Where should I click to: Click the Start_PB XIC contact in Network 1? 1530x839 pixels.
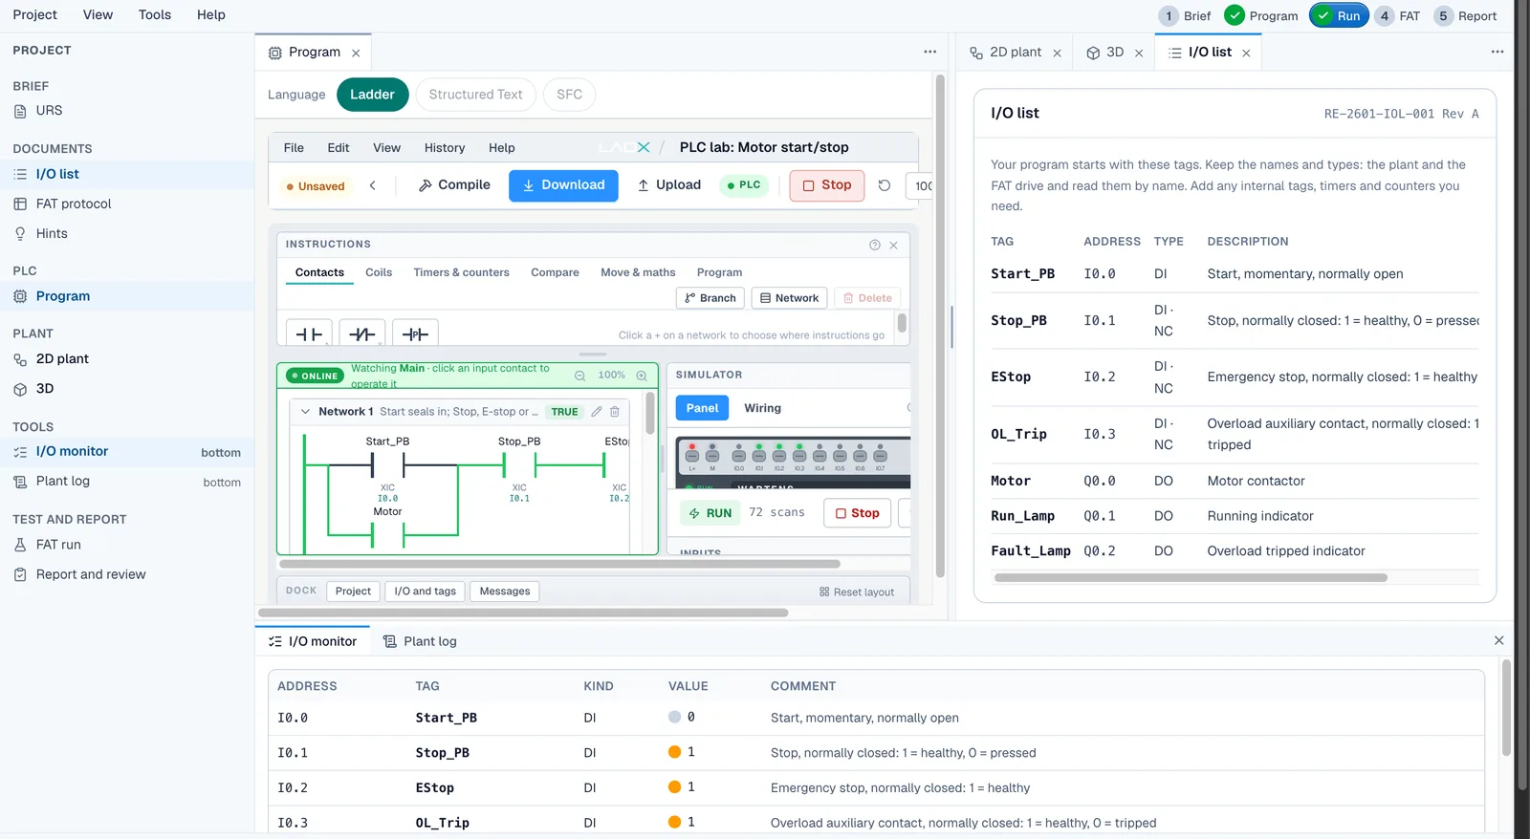pos(387,465)
